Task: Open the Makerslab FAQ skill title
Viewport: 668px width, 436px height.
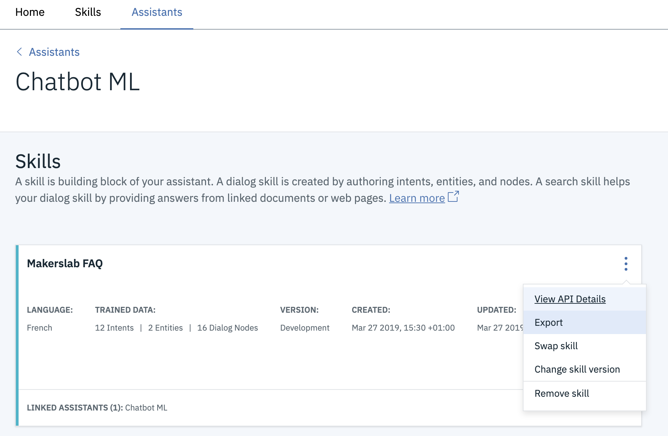Action: tap(65, 263)
